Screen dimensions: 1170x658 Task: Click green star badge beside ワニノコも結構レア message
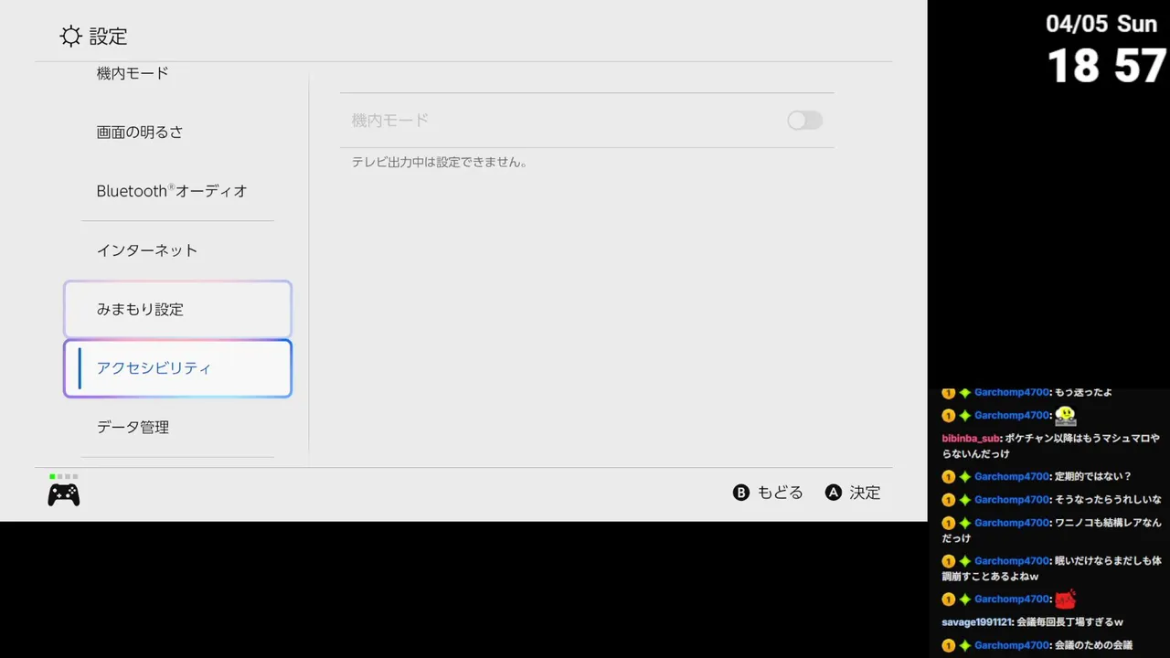pyautogui.click(x=964, y=524)
